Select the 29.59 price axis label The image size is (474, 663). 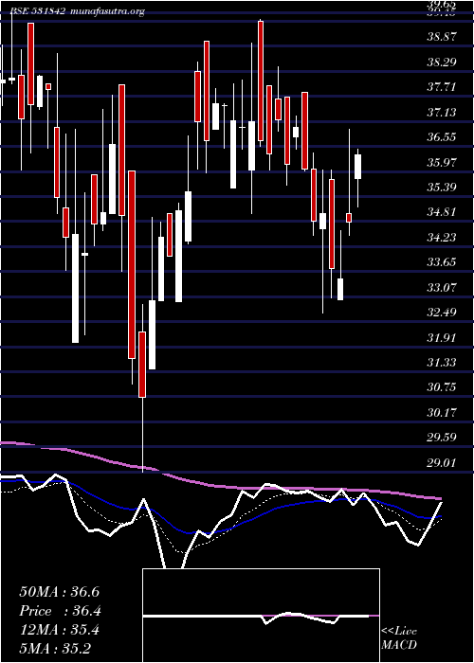[x=442, y=438]
